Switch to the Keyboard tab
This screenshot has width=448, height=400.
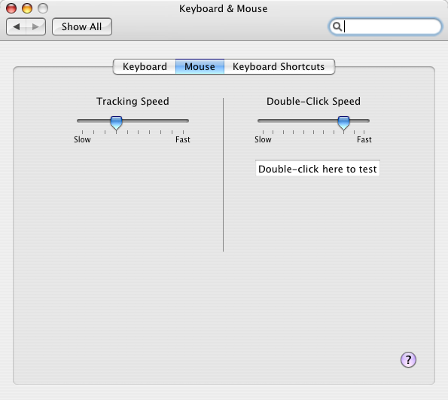(145, 66)
